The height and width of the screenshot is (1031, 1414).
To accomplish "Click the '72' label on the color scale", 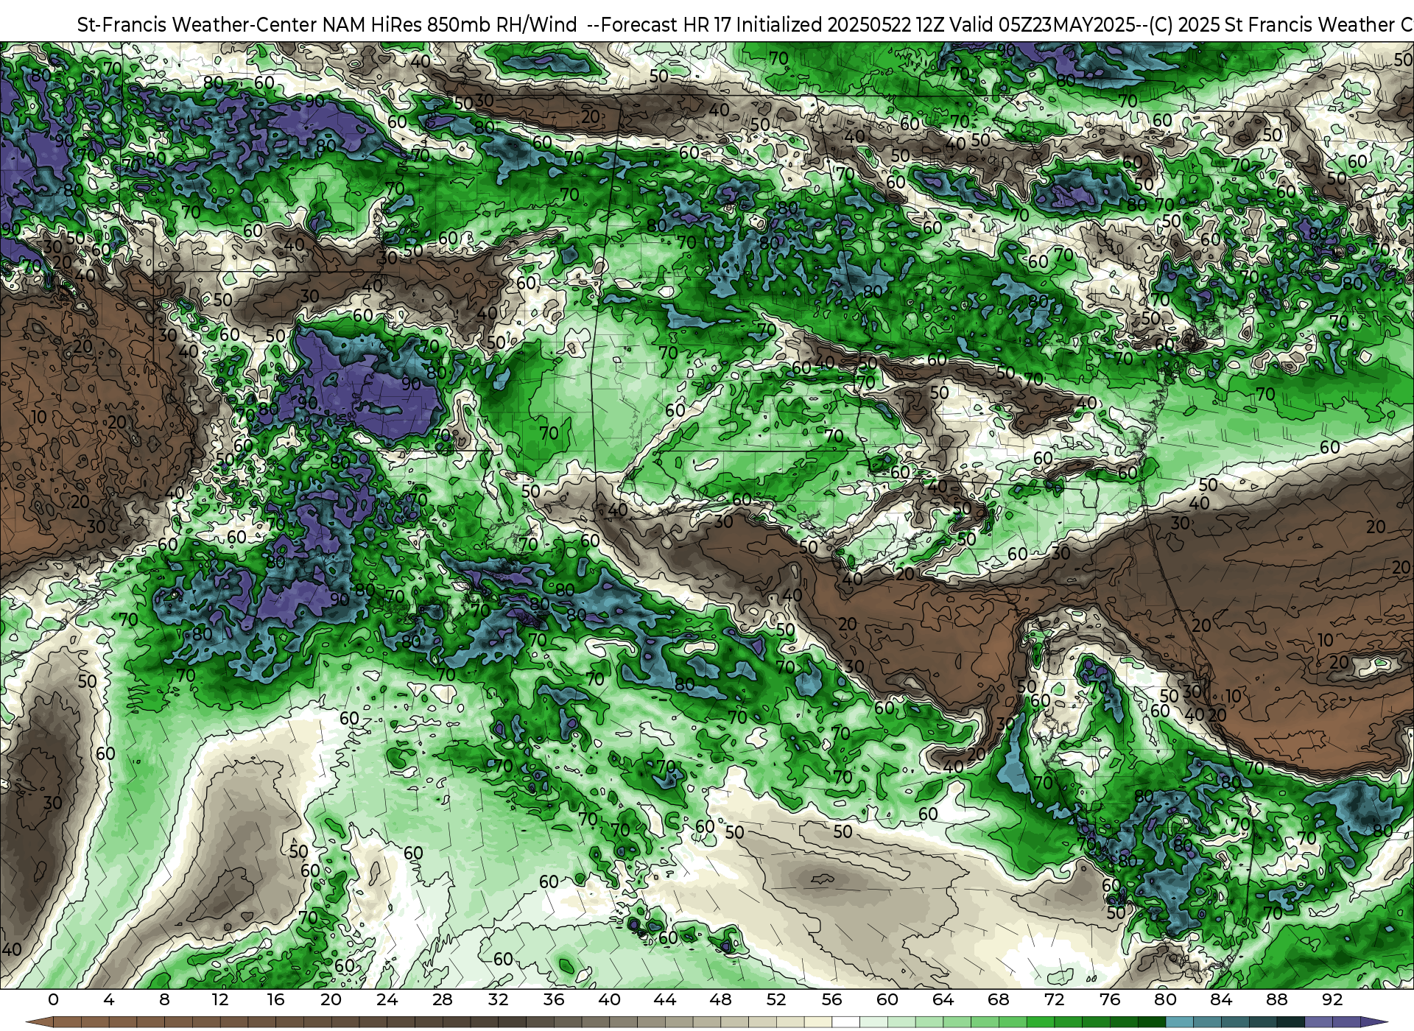I will [1054, 999].
